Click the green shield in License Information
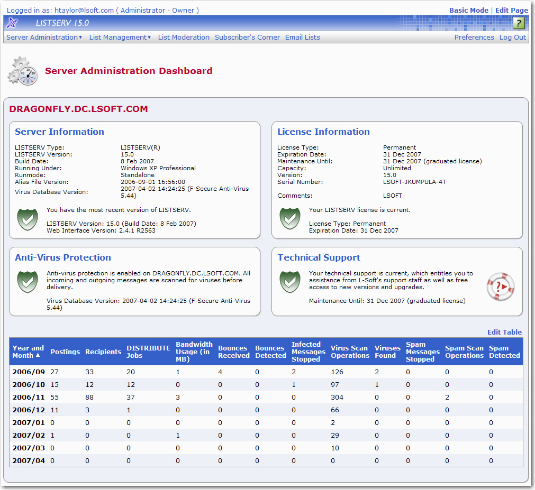This screenshot has width=535, height=490. 290,218
